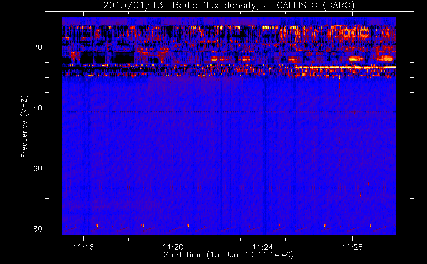Click the bright white emission band near 27 MHz
This screenshot has height=264, width=427.
click(x=346, y=67)
